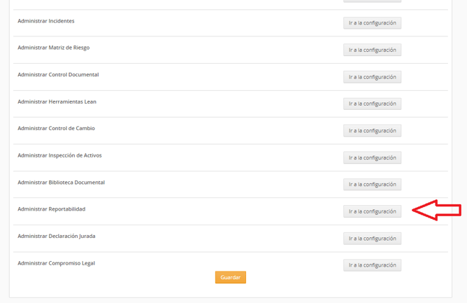Viewport: 467px width, 303px height.
Task: Select the Administrar Matriz de Riesgo text
Action: pos(54,48)
